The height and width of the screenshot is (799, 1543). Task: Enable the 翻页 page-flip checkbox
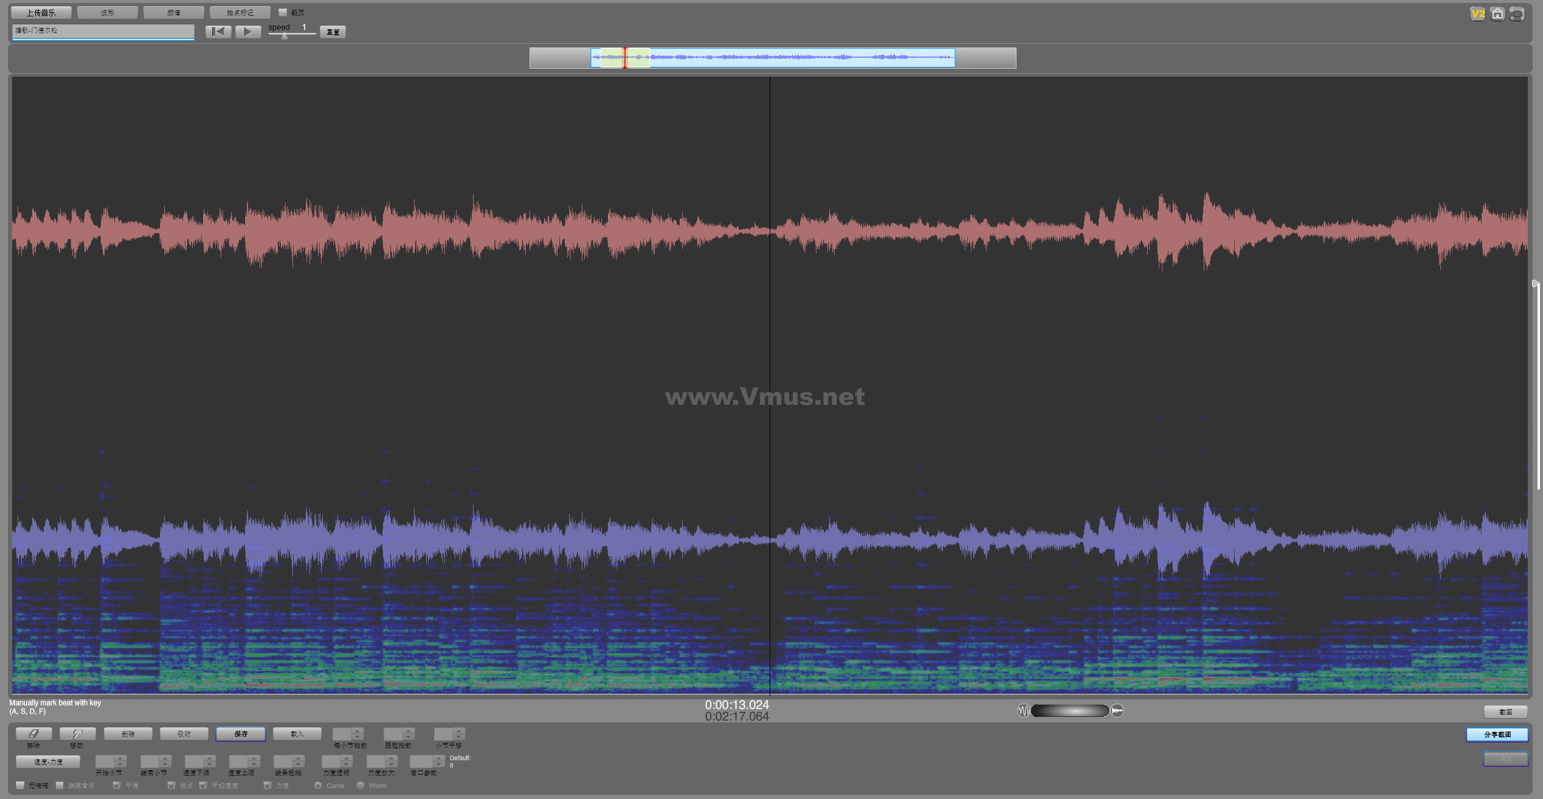283,12
